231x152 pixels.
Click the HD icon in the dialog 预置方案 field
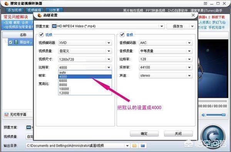tap(54, 26)
